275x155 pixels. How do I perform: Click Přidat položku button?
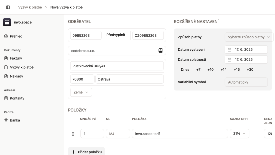click(86, 152)
